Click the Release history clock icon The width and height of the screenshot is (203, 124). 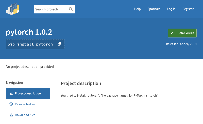(x=11, y=104)
